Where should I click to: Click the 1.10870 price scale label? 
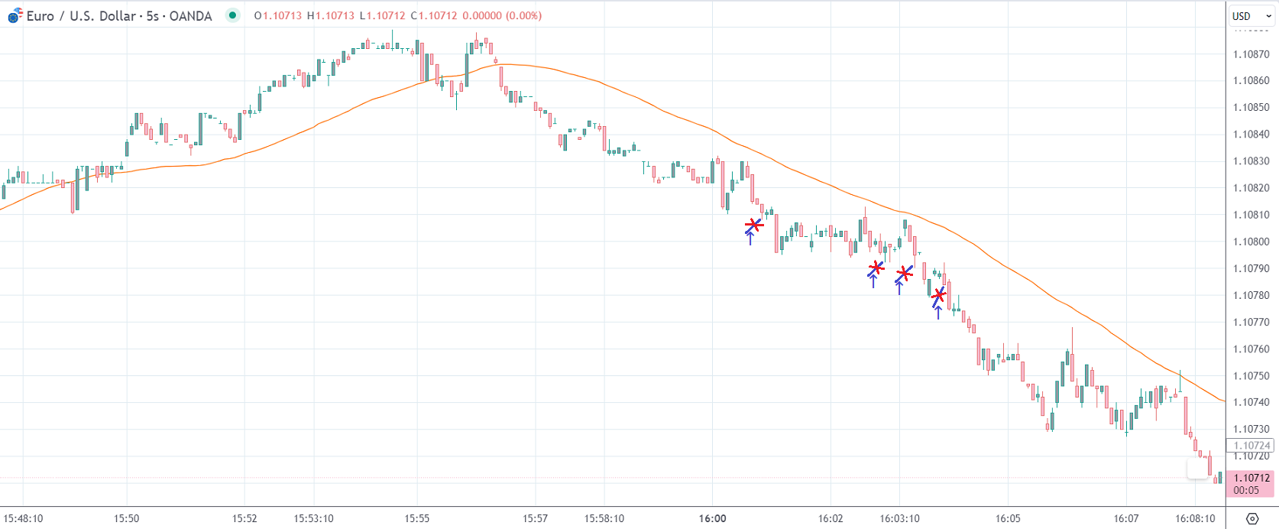click(x=1251, y=54)
